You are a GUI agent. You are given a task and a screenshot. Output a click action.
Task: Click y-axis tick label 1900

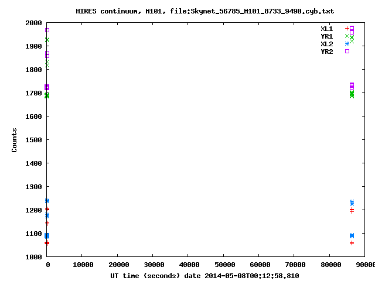click(x=33, y=46)
